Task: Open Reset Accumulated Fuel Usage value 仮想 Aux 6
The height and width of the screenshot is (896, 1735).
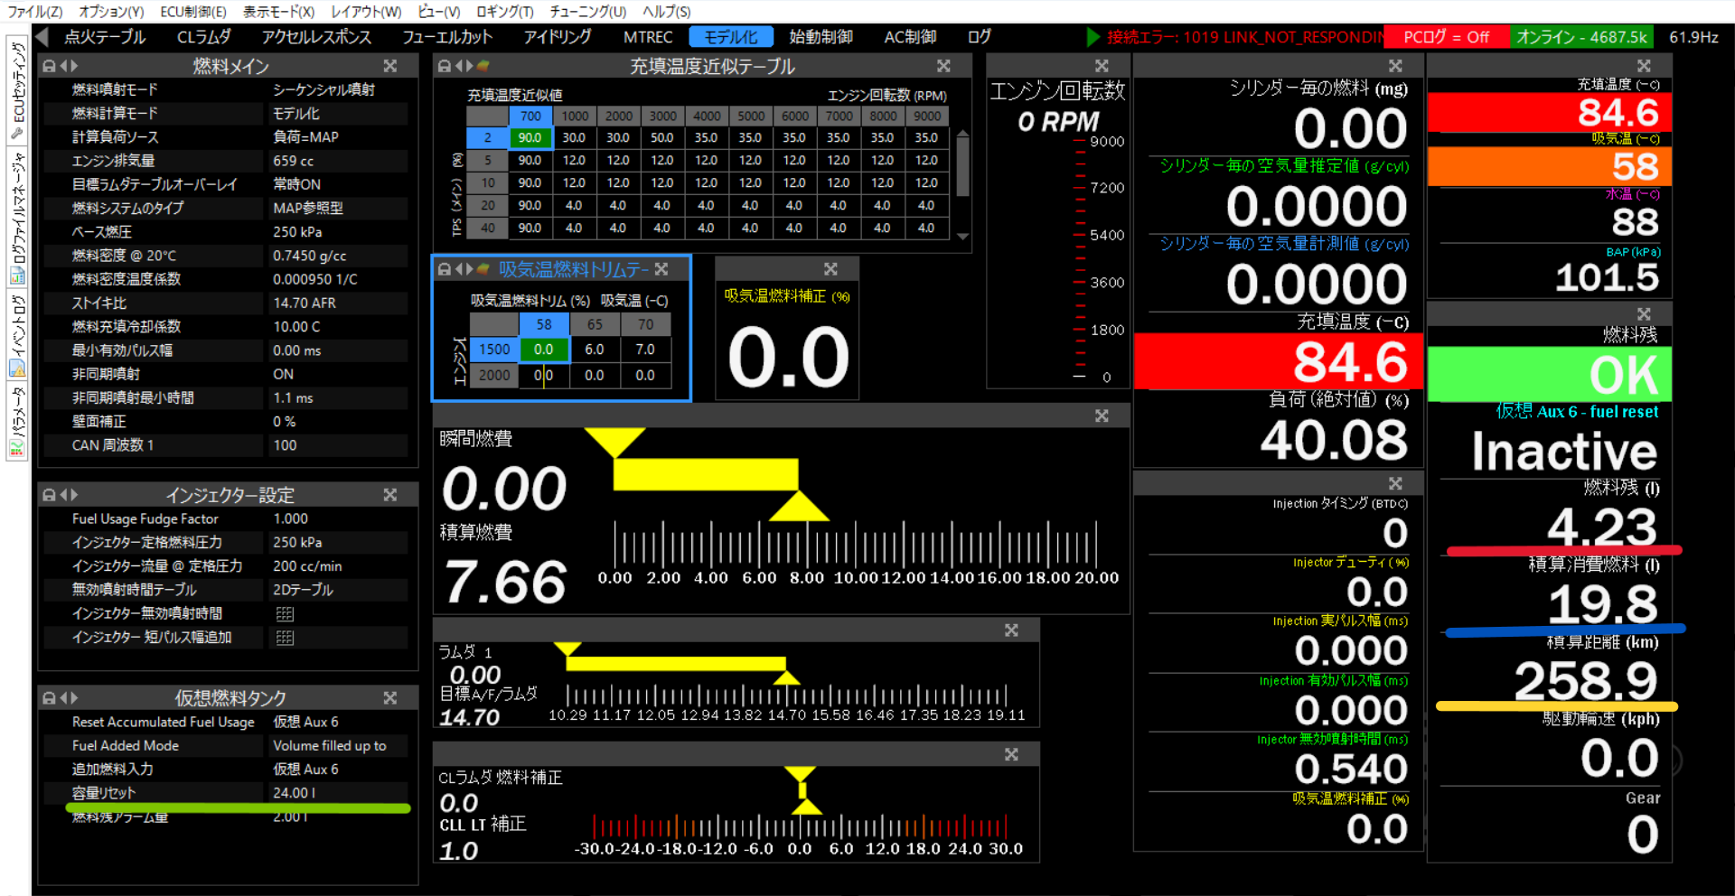Action: tap(339, 722)
